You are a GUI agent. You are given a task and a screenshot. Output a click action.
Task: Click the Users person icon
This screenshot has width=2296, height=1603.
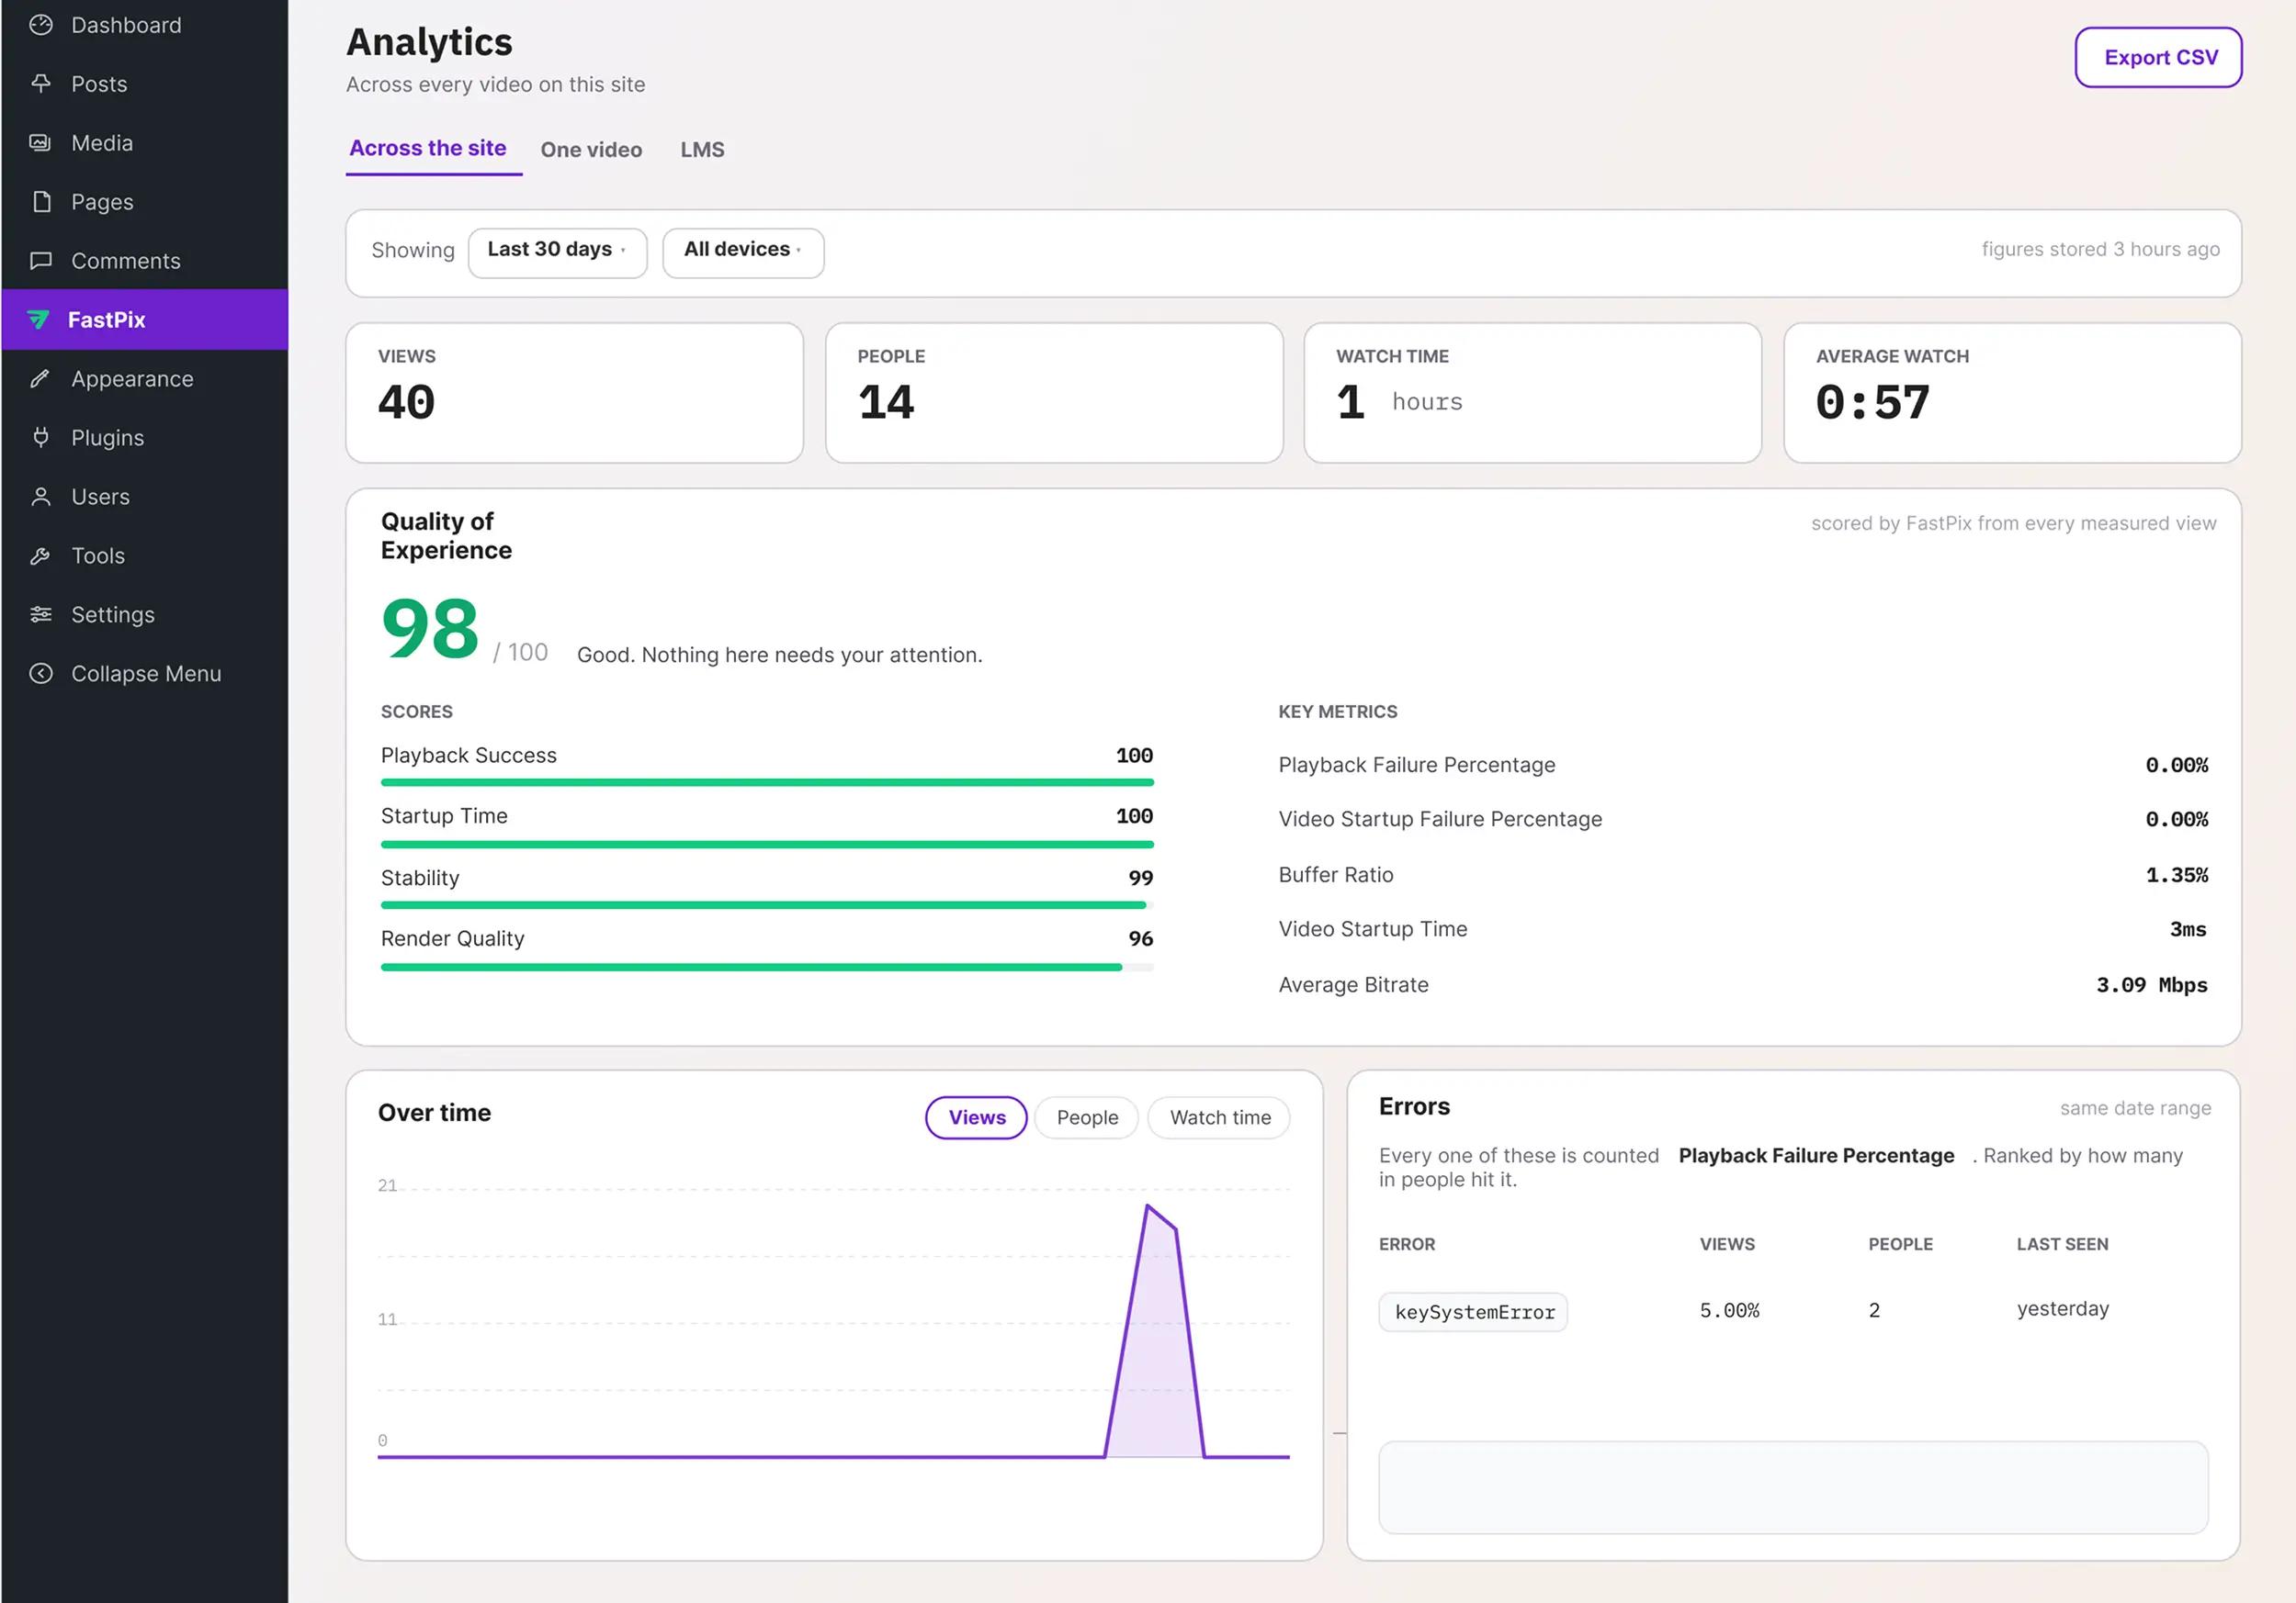(41, 497)
